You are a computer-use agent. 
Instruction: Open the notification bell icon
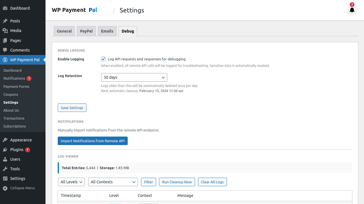(352, 10)
